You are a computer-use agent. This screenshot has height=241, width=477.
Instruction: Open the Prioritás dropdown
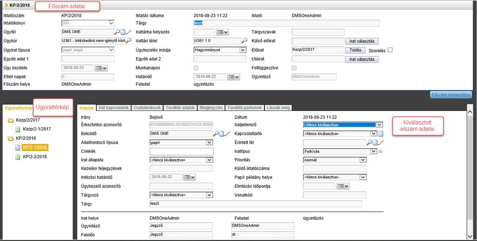(335, 160)
